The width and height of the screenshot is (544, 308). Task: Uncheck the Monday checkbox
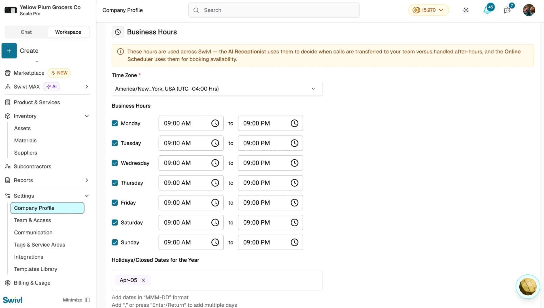(x=115, y=123)
